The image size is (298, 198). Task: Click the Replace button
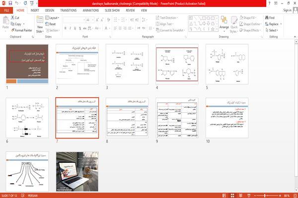click(273, 24)
